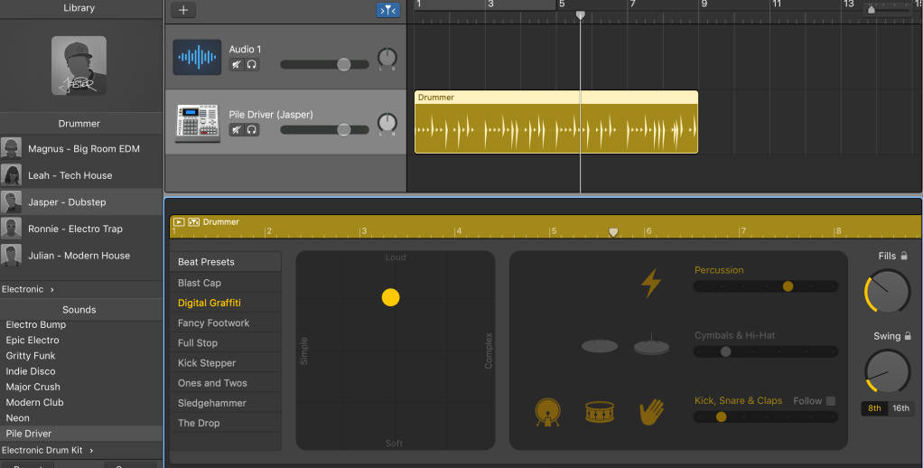923x468 pixels.
Task: Select the snare drum icon
Action: click(x=599, y=413)
